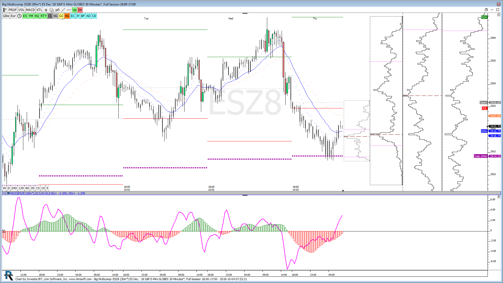Set periodicity to 60 minutes

[27, 188]
